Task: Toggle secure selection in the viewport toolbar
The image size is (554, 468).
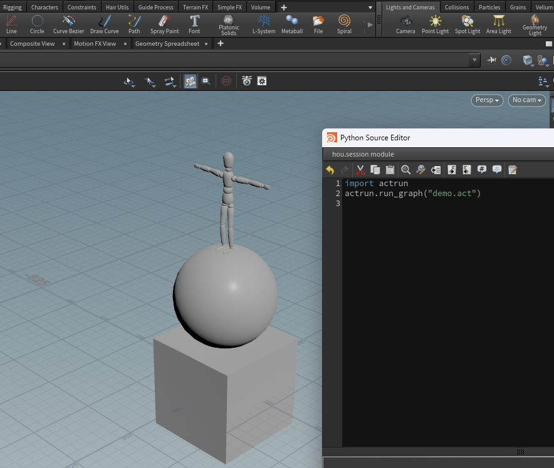Action: coord(226,81)
